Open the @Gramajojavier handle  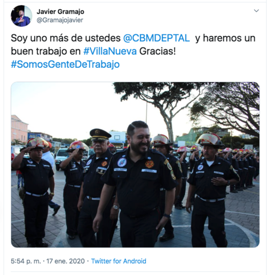point(60,20)
